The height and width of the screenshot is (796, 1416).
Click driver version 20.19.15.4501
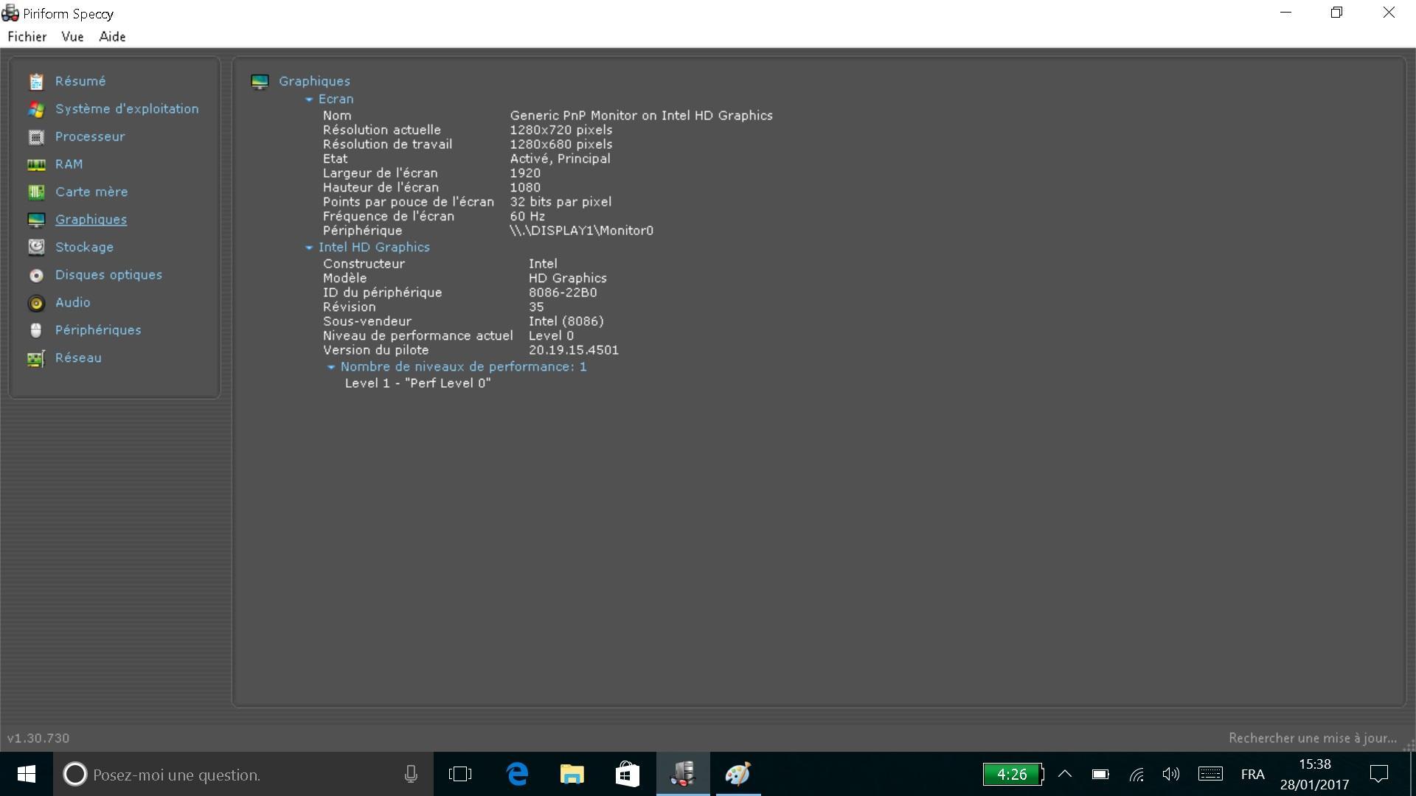coord(573,350)
